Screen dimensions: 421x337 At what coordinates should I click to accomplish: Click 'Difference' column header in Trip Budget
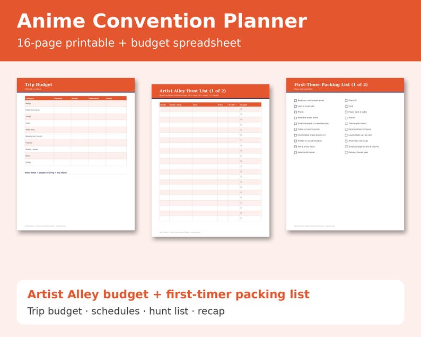(x=97, y=98)
